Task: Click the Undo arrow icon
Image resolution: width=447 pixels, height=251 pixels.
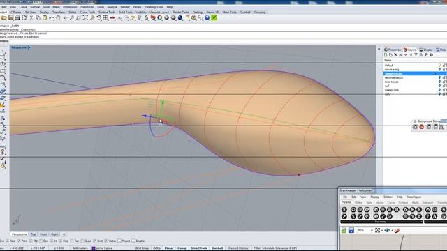Action: [51, 18]
